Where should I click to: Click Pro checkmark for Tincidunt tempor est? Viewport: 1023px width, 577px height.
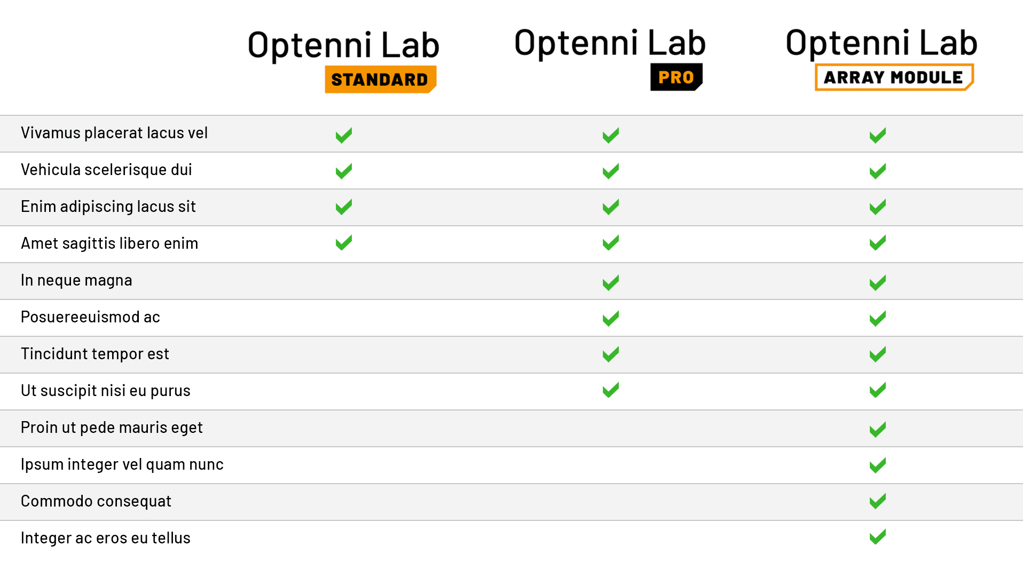tap(611, 354)
